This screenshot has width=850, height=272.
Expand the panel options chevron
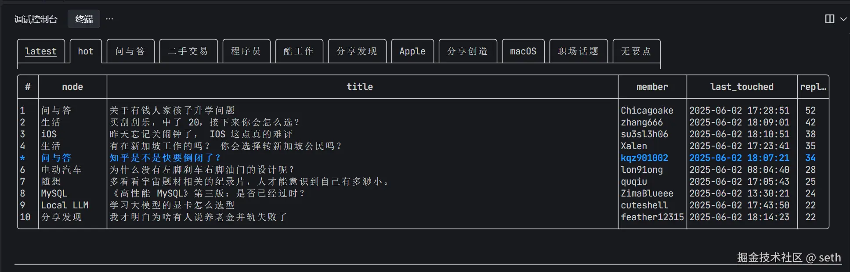[x=843, y=19]
